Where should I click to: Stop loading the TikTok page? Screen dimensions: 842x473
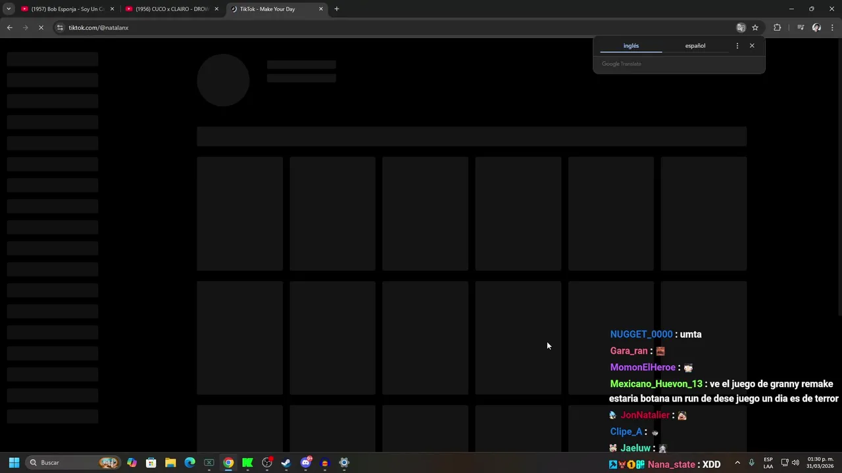click(41, 28)
